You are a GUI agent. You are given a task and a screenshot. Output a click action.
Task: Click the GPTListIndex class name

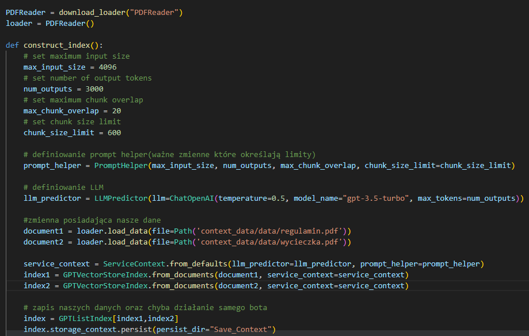(x=85, y=319)
